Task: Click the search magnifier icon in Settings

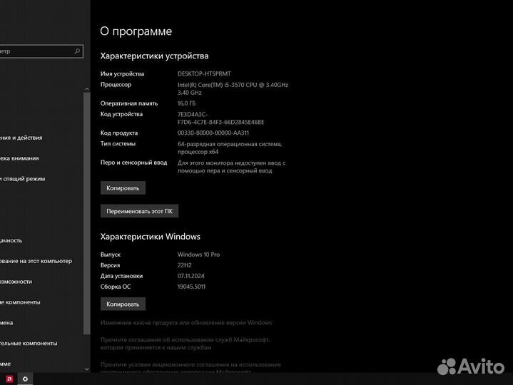Action: [x=78, y=51]
